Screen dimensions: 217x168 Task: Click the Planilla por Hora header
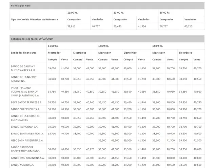point(21,6)
